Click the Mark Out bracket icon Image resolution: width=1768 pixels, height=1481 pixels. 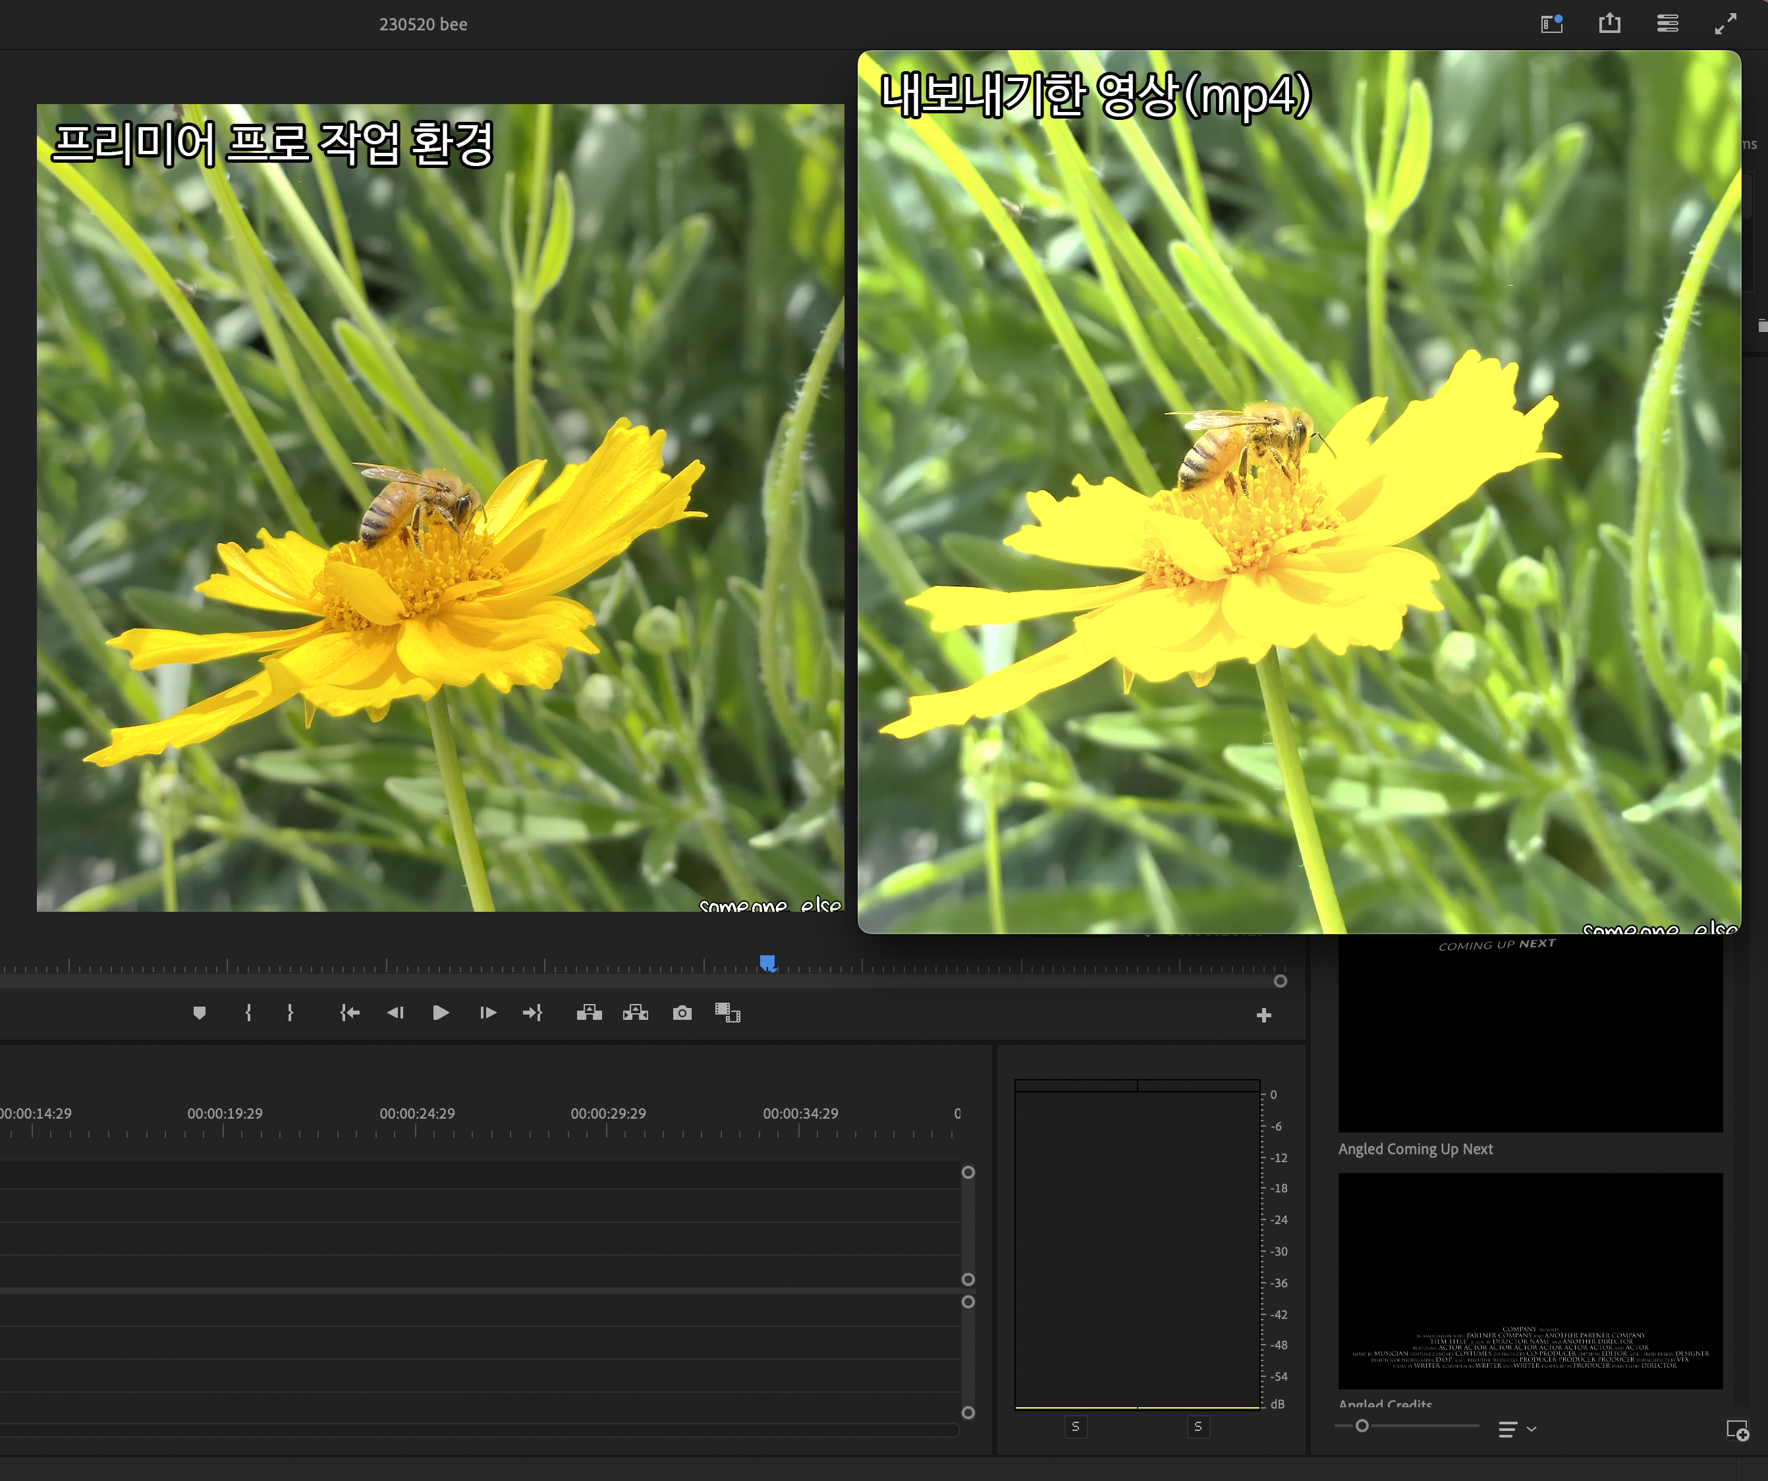pyautogui.click(x=290, y=1013)
